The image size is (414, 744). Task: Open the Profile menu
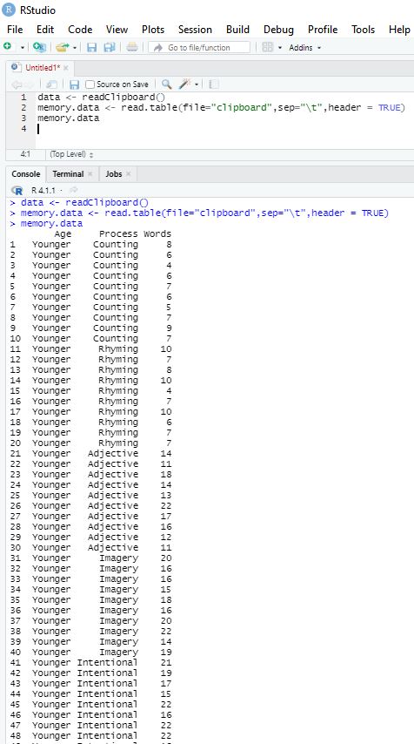[x=323, y=30]
